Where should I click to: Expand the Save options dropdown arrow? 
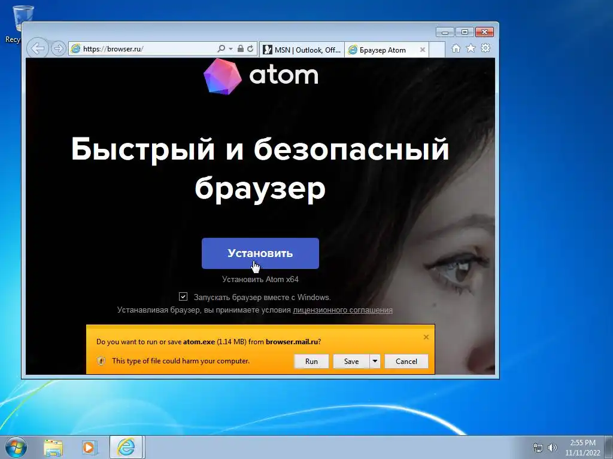(375, 362)
